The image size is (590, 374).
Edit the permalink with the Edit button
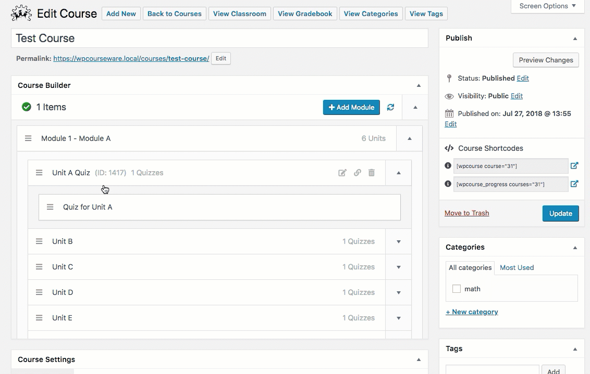coord(221,59)
